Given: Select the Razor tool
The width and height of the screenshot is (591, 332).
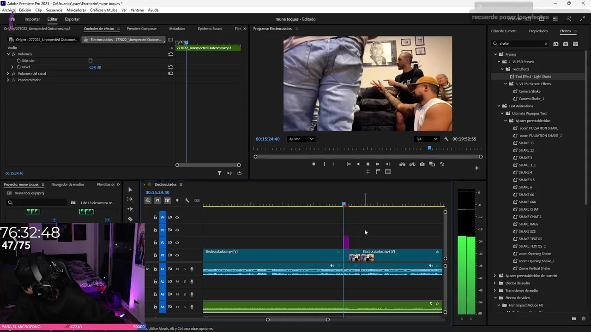Looking at the screenshot, I should (x=130, y=219).
